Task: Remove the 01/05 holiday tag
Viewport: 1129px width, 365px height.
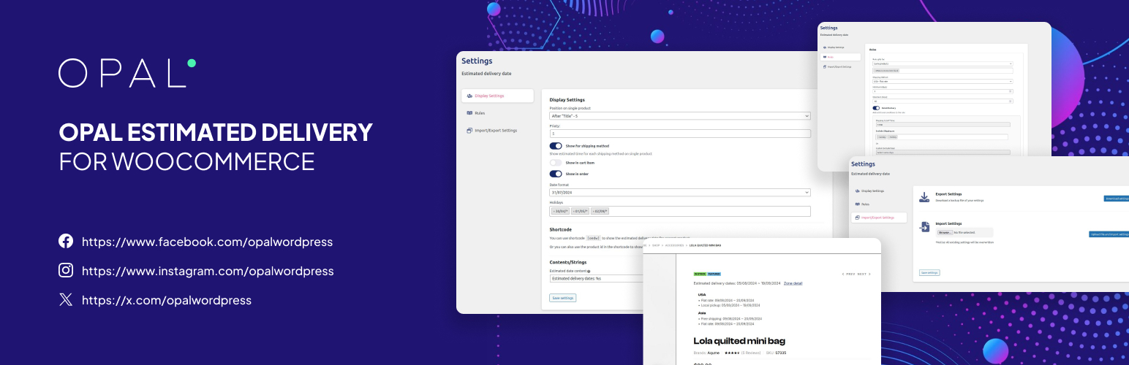Action: tap(574, 212)
